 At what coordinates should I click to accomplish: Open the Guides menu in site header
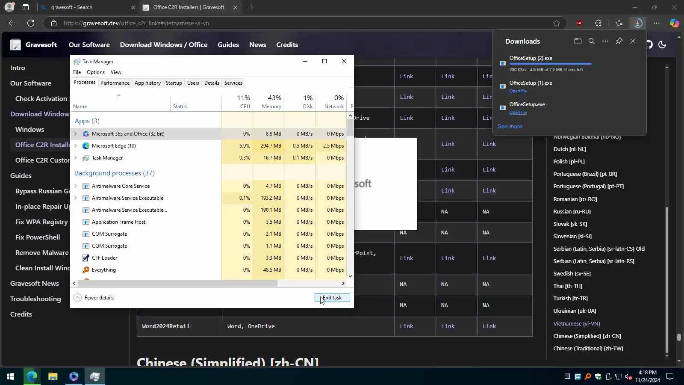228,44
